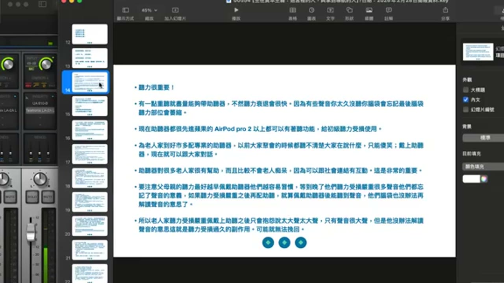Add a text box with 文字 icon

330,10
